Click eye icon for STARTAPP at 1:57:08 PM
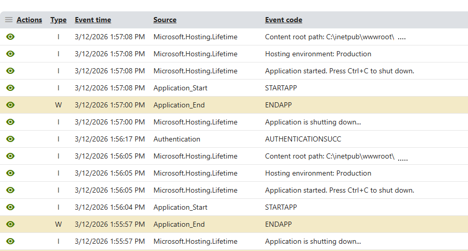The height and width of the screenshot is (251, 468). pos(10,88)
